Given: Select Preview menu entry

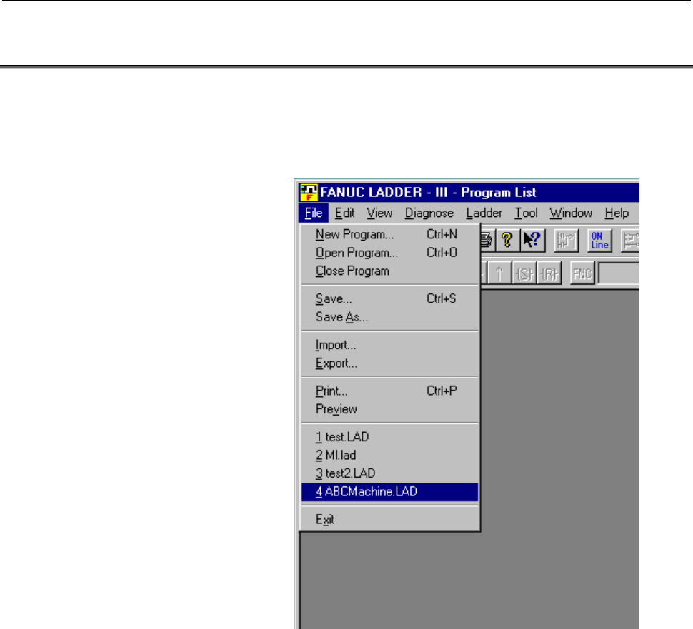Looking at the screenshot, I should [390, 409].
